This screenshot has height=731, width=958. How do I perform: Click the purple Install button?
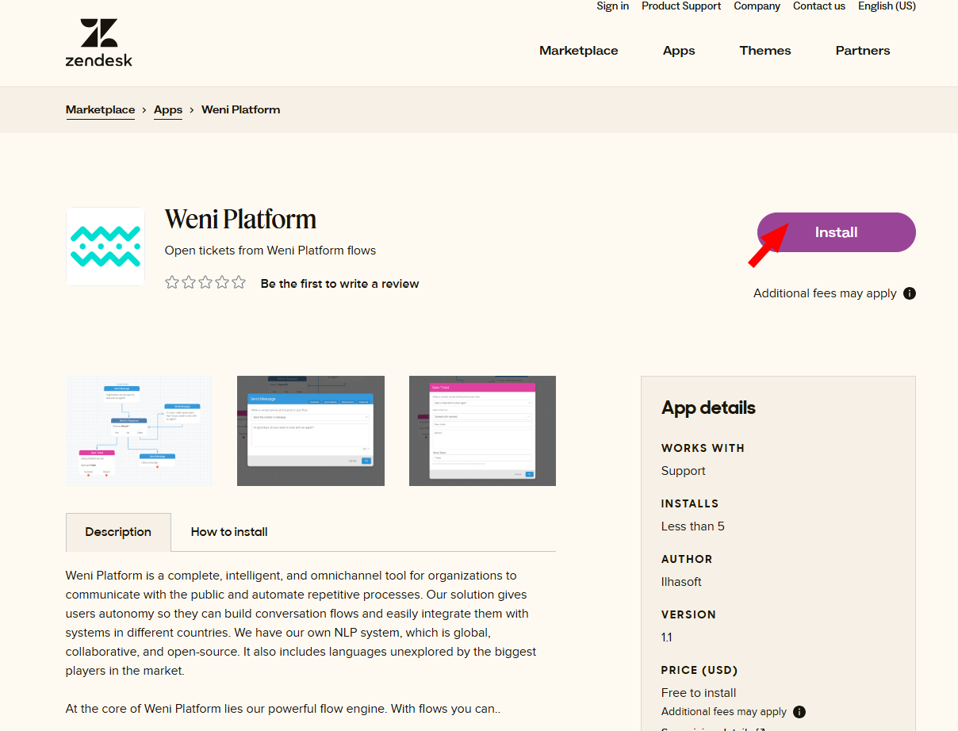(x=837, y=232)
